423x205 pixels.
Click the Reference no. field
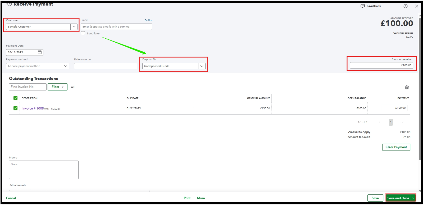point(106,66)
